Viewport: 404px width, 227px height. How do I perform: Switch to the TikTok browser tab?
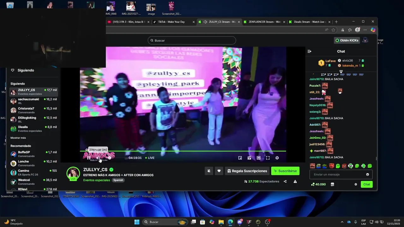click(173, 22)
